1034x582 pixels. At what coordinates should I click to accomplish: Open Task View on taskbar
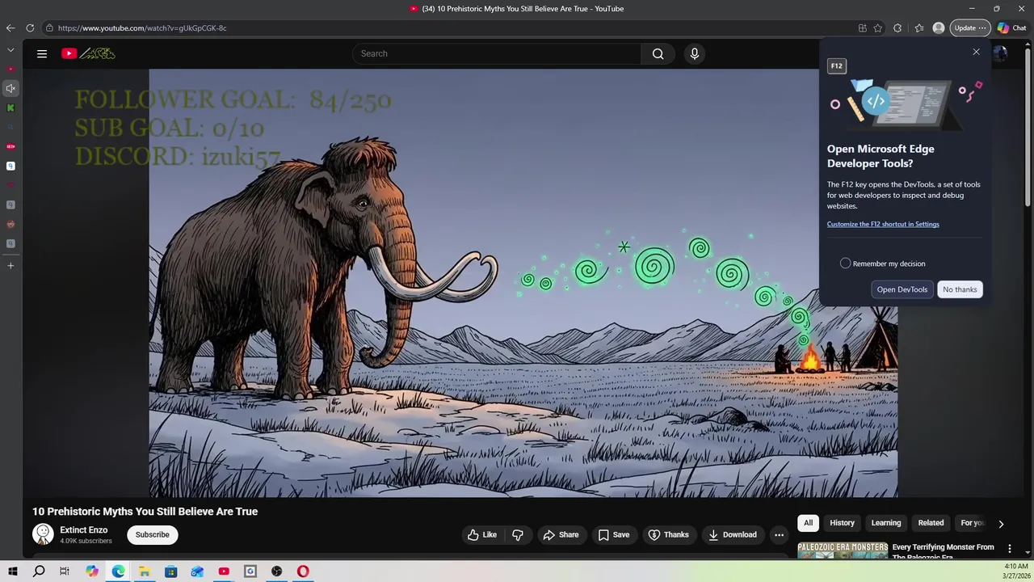[x=65, y=571]
